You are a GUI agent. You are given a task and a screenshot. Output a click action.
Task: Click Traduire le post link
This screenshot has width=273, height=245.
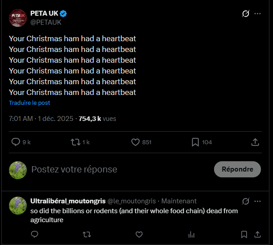(x=29, y=103)
